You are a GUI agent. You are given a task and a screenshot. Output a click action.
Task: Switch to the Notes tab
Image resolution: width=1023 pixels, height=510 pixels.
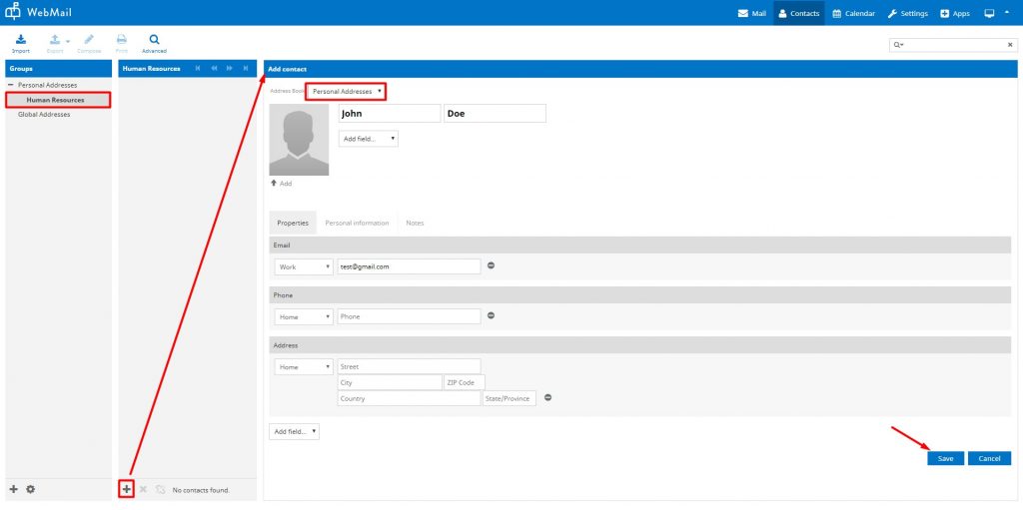[415, 223]
